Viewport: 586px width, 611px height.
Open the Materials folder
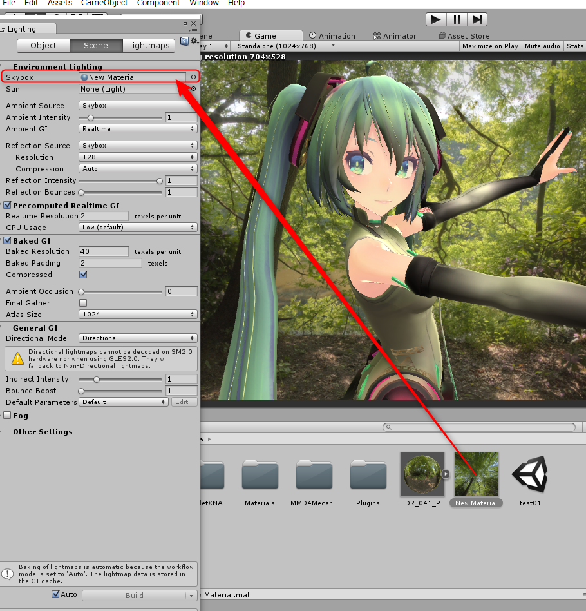pyautogui.click(x=260, y=474)
